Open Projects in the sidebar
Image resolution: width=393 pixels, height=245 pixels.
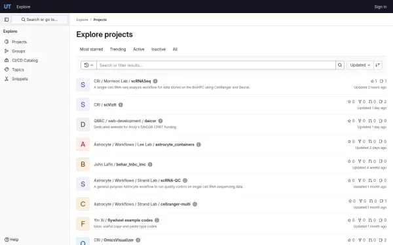(x=19, y=42)
